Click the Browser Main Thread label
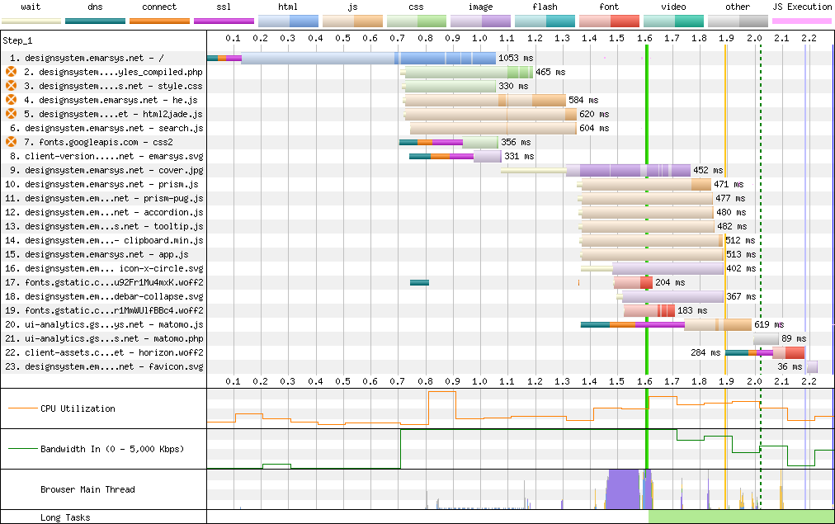835x524 pixels. coord(87,489)
